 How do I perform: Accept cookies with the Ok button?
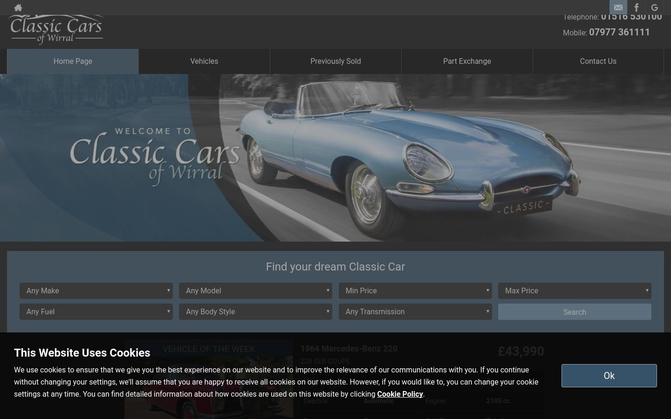coord(609,376)
